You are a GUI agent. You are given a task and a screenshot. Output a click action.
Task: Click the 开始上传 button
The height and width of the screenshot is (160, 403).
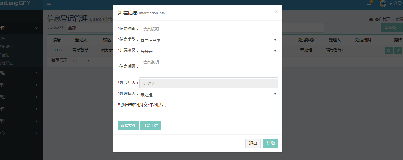pos(150,125)
